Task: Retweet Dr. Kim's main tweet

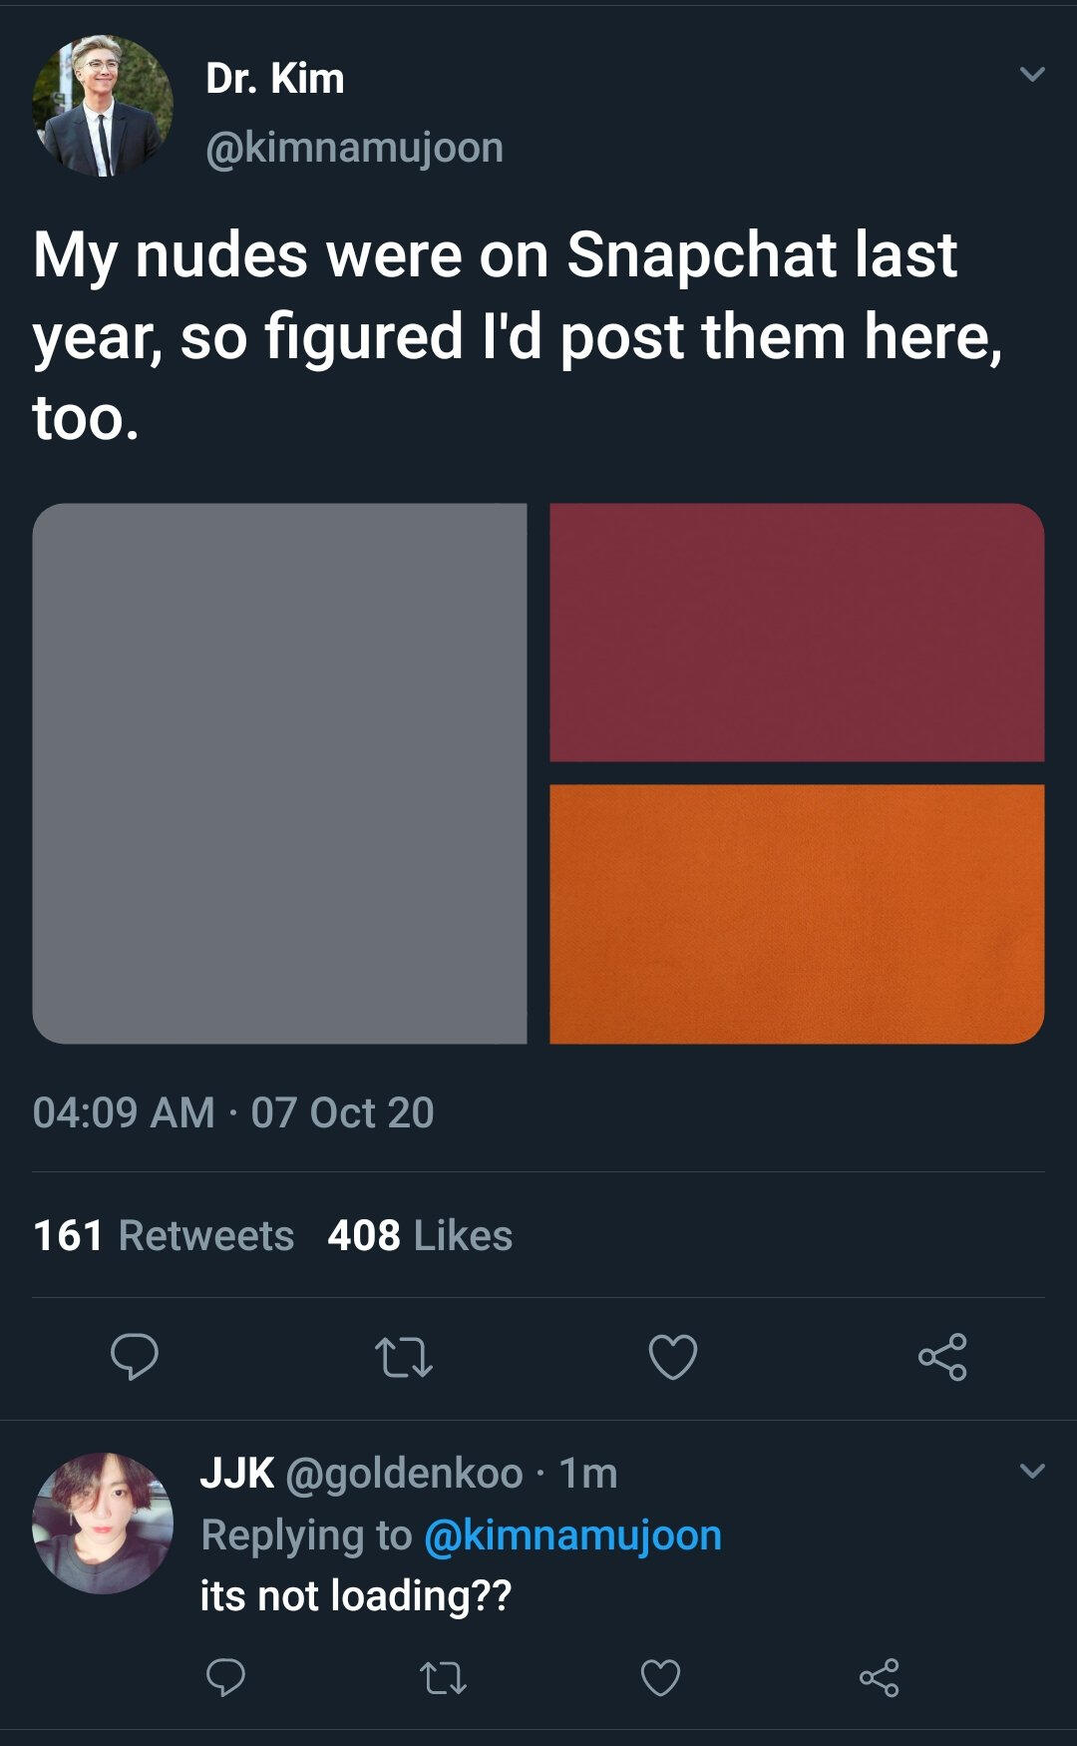Action: click(403, 1357)
